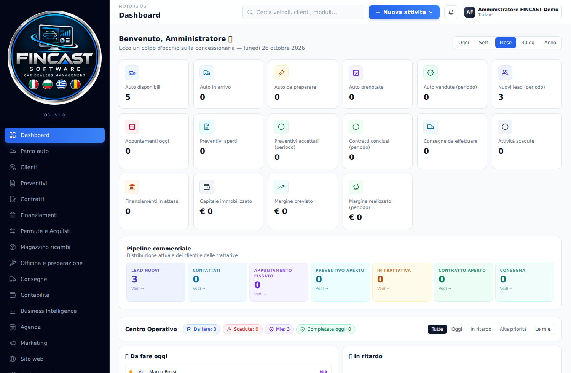571x373 pixels.
Task: Click the Appuntamenti oggi calendar icon
Action: click(132, 127)
